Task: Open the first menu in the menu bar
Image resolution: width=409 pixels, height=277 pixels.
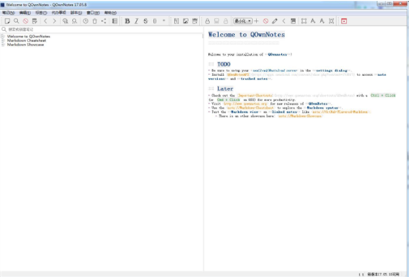Action: [x=8, y=13]
